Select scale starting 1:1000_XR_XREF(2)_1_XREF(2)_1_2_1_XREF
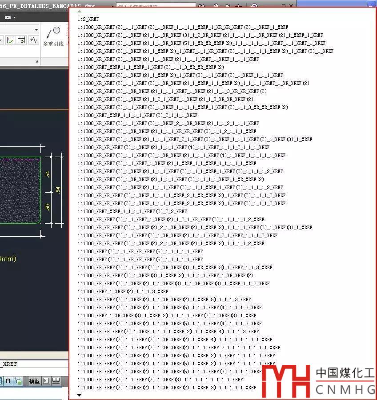The width and height of the screenshot is (377, 400). [x=165, y=99]
